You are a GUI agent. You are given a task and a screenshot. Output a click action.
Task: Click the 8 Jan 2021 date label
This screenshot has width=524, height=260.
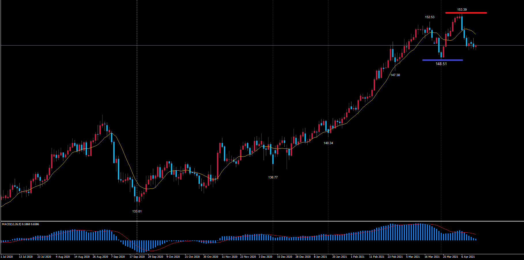pyautogui.click(x=320, y=257)
